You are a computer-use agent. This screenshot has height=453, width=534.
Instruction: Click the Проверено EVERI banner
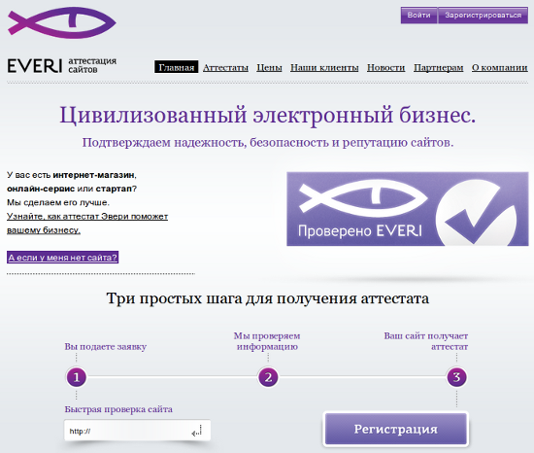[408, 209]
